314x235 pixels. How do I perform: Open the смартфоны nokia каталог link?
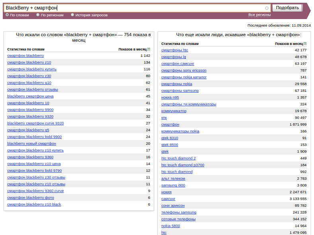[184, 77]
